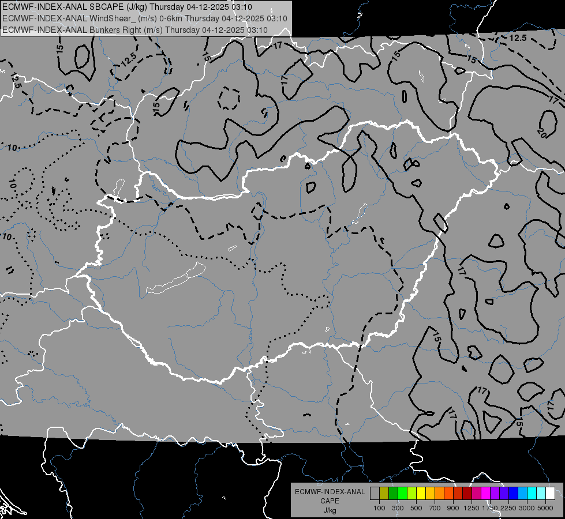Click the contour label reading 20
Viewport: 565px width, 519px height.
click(542, 133)
